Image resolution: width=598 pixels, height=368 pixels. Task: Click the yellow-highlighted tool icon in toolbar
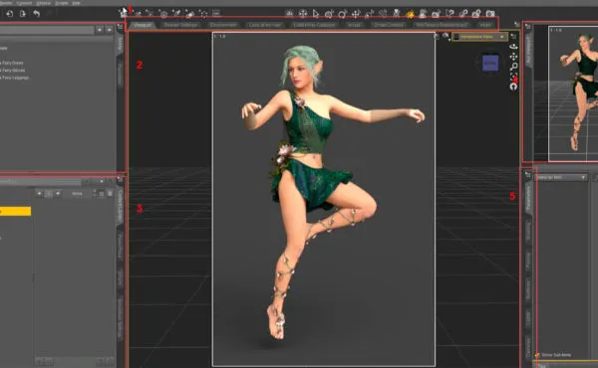(410, 15)
